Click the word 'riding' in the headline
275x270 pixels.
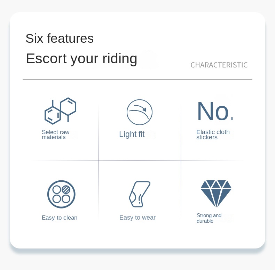[x=120, y=59]
